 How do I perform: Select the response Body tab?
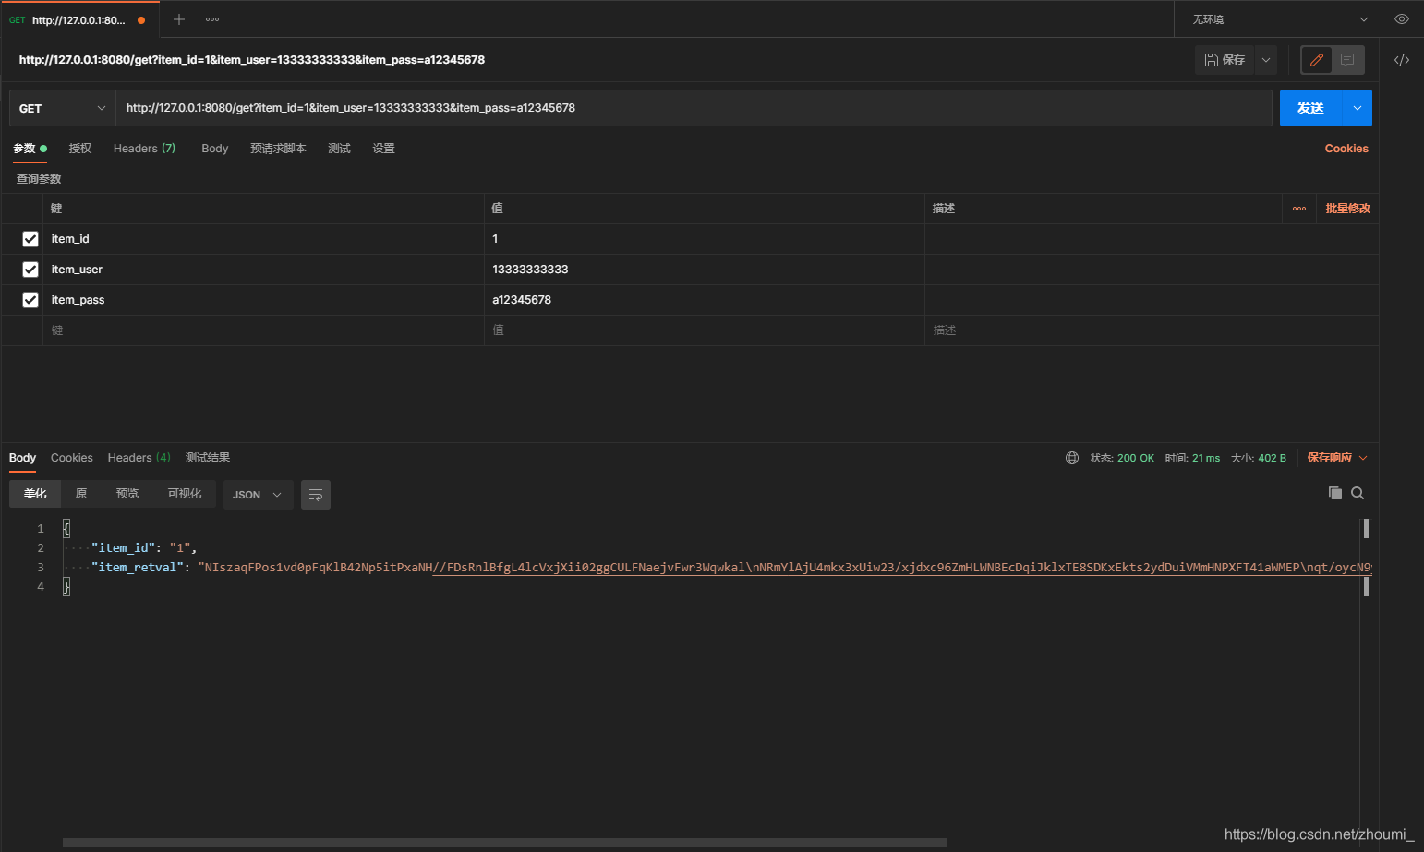coord(22,458)
